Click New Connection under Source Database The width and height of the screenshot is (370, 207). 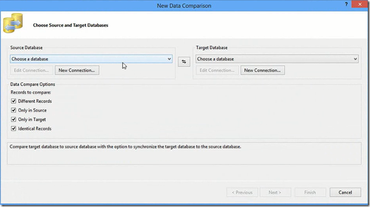click(77, 70)
